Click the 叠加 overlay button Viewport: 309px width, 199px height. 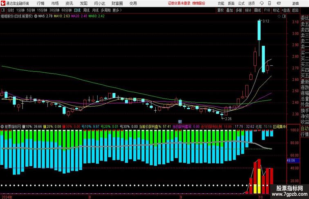point(229,10)
